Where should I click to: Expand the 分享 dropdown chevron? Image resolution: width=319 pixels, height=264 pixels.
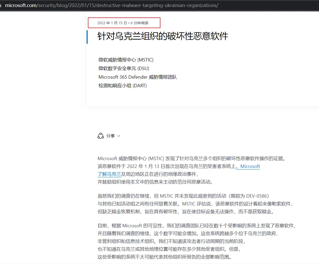(x=119, y=136)
